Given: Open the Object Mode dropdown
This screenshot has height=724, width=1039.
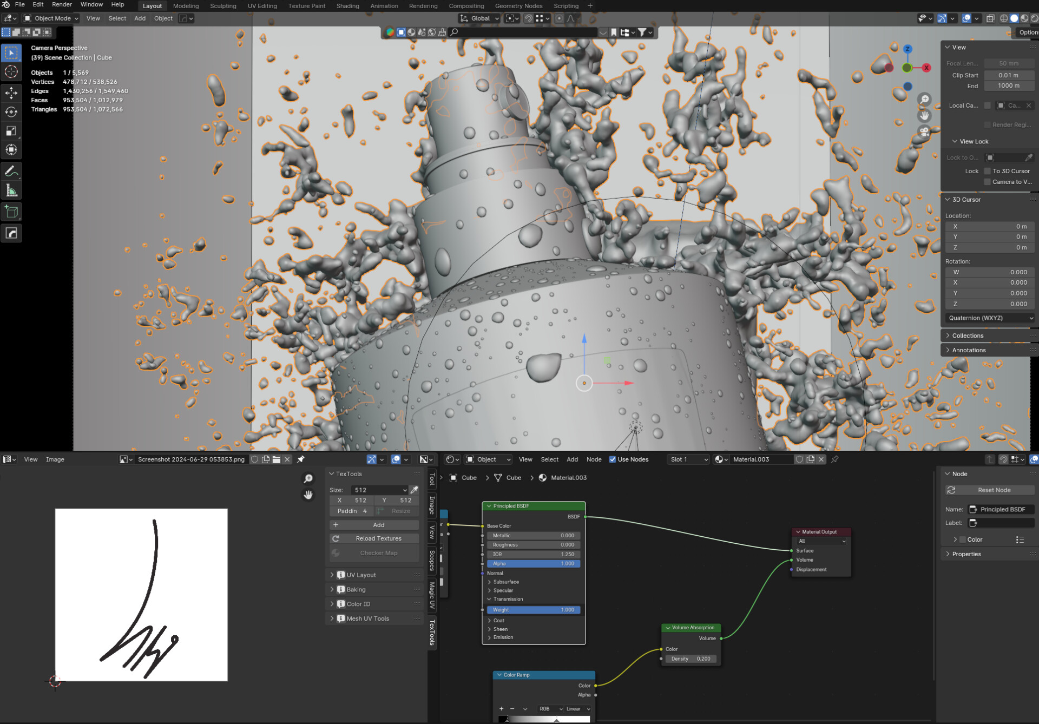Looking at the screenshot, I should click(51, 18).
